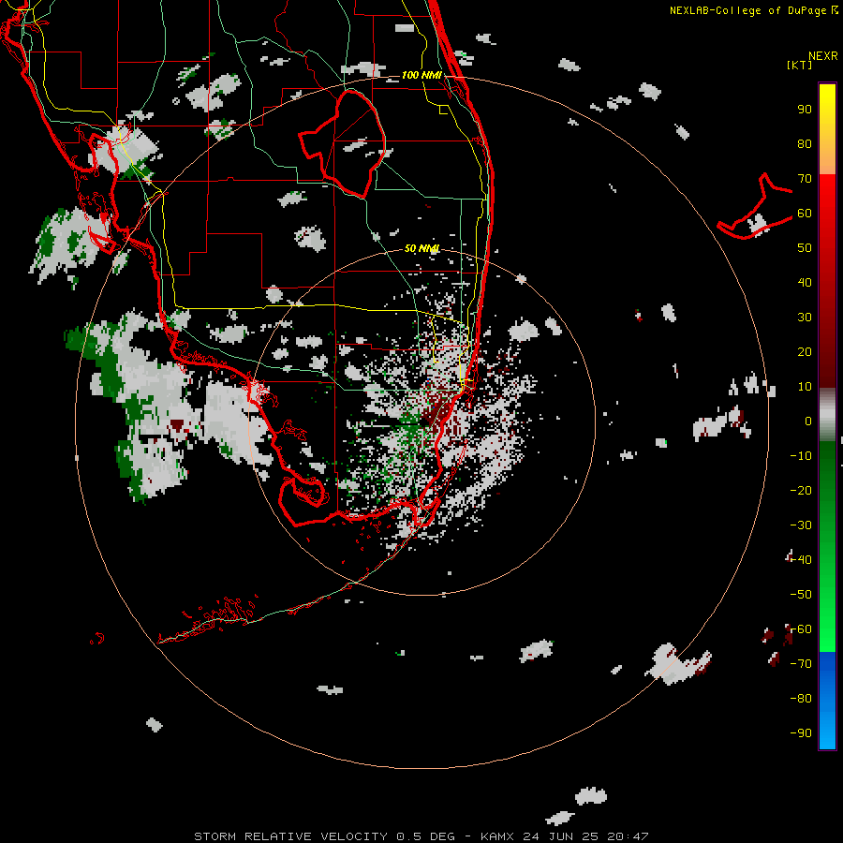Click the 24 JUN 25 date in footer

(561, 836)
